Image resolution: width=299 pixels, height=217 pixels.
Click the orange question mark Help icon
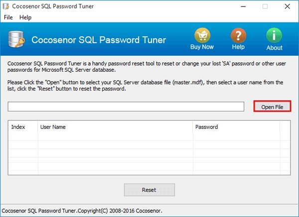238,35
